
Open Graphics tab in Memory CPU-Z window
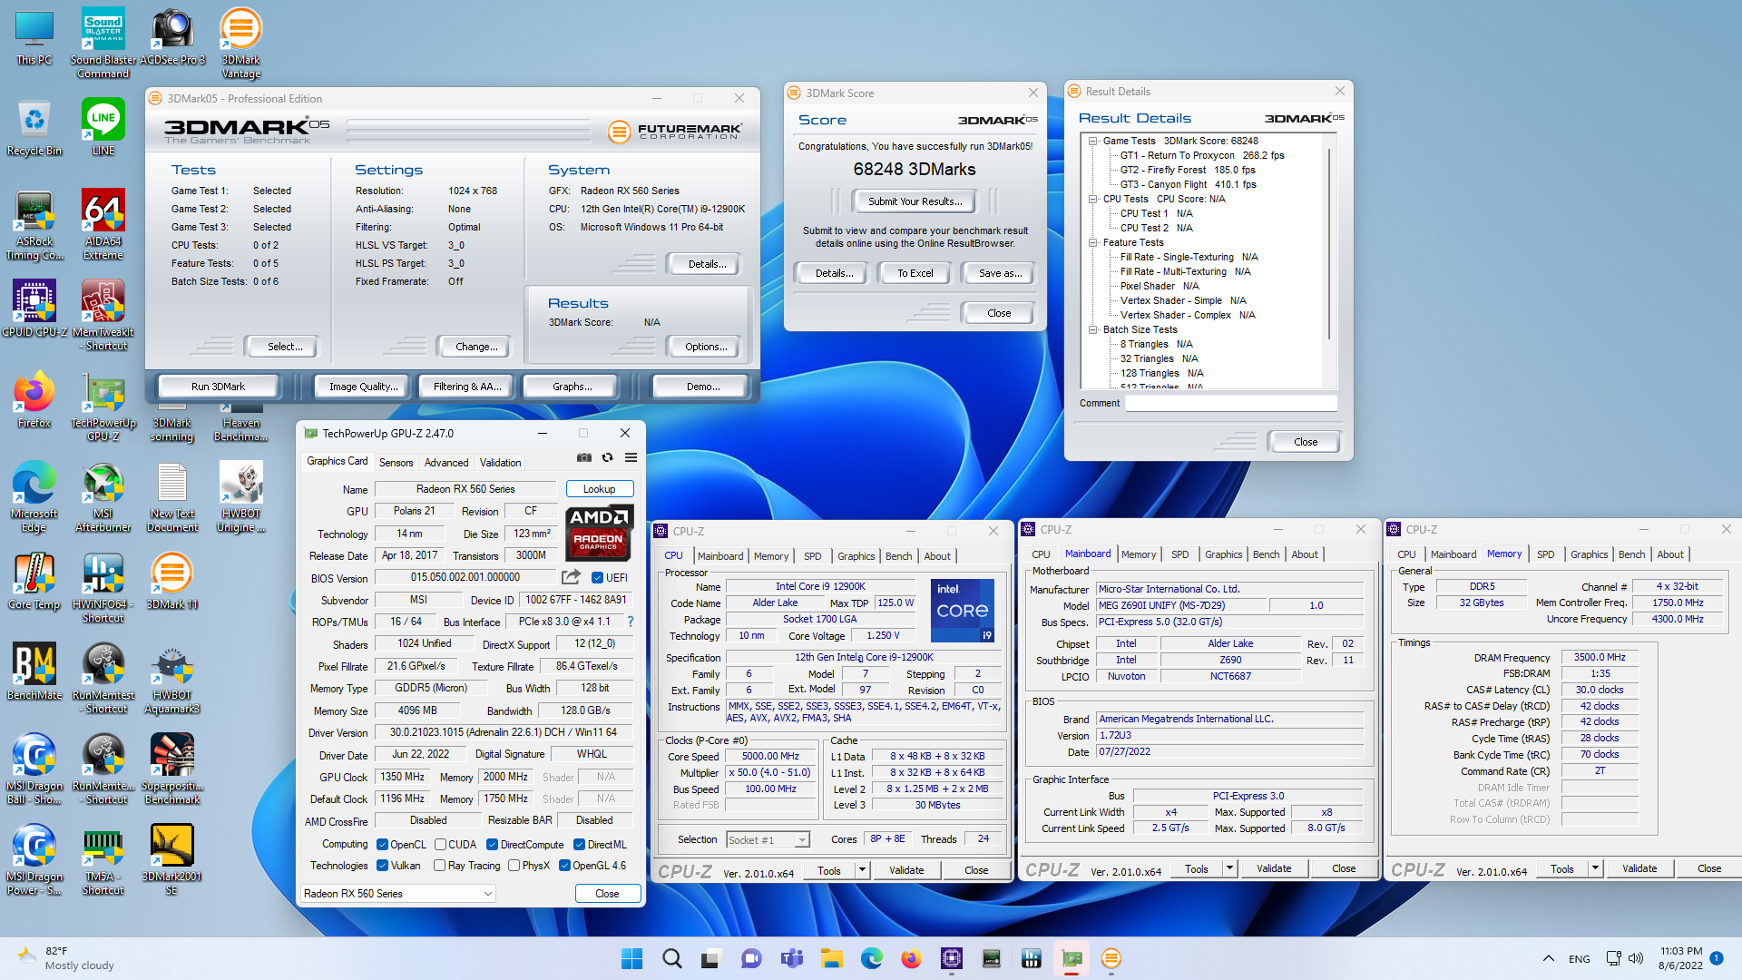click(x=1589, y=554)
